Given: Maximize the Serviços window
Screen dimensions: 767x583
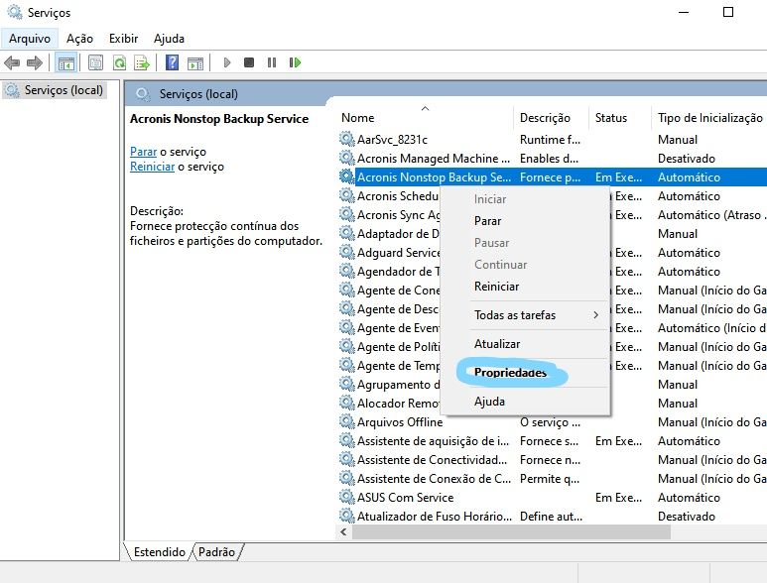Looking at the screenshot, I should coord(728,12).
